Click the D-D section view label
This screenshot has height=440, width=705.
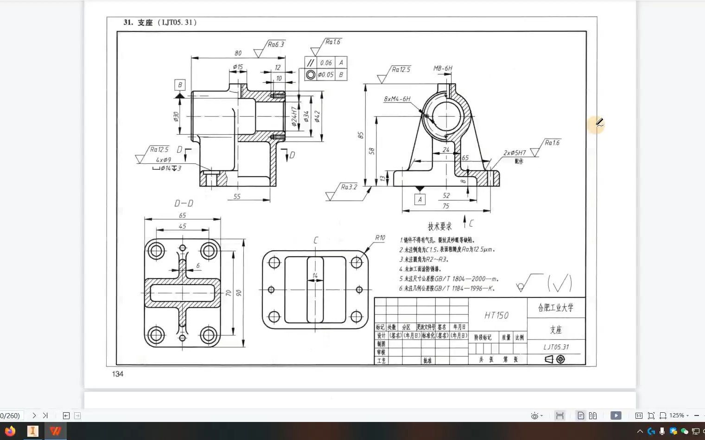[184, 204]
